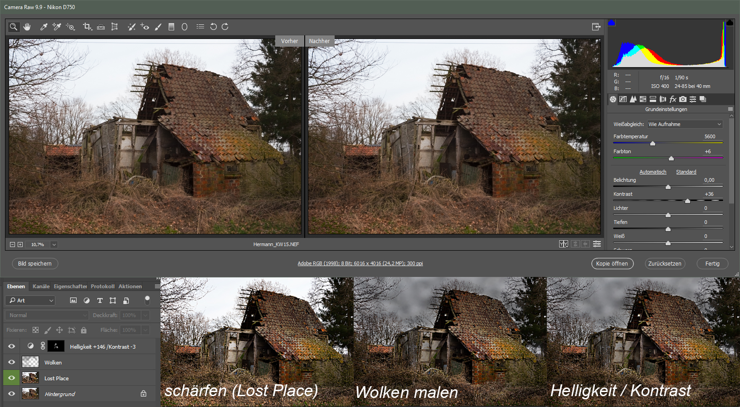The image size is (740, 407).
Task: Open the Split Toning panel
Action: point(653,99)
